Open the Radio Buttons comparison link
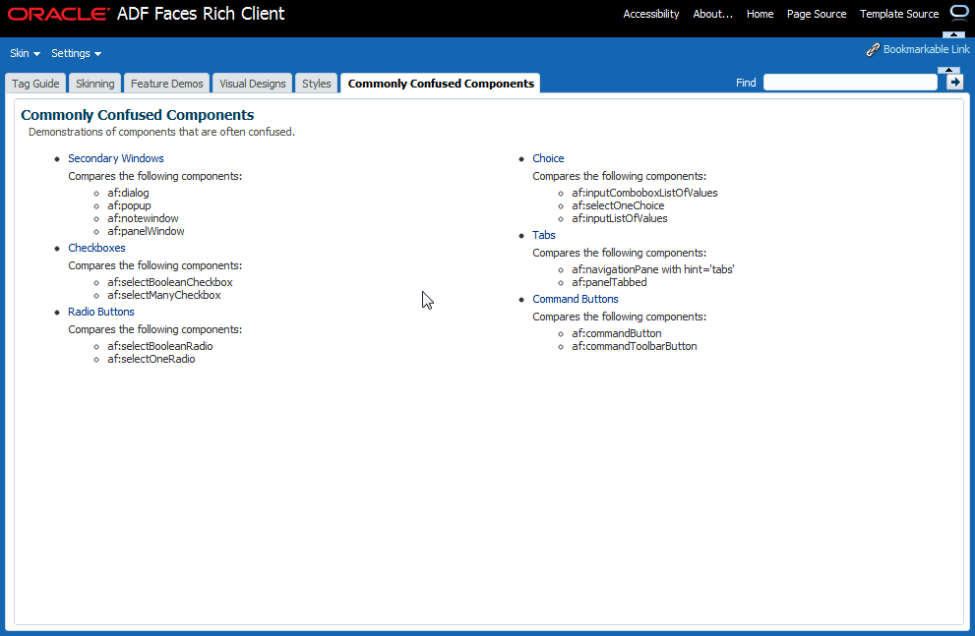 coord(100,312)
